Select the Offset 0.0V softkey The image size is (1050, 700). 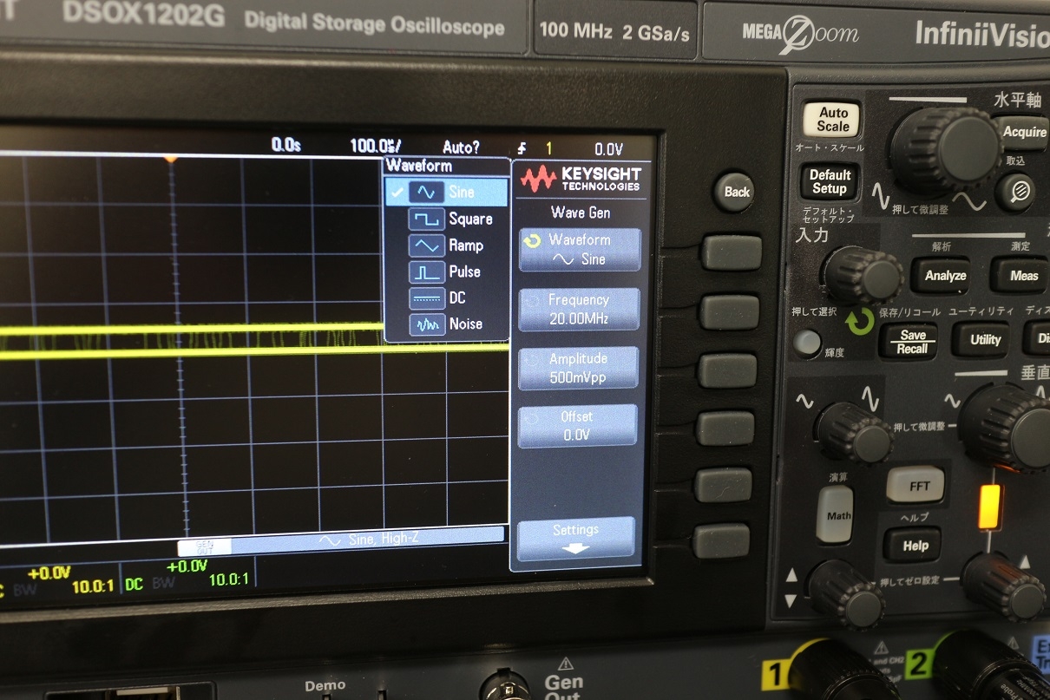[577, 426]
